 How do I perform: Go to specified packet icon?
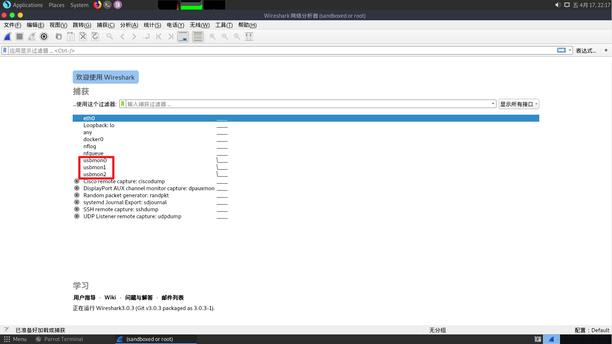point(147,37)
